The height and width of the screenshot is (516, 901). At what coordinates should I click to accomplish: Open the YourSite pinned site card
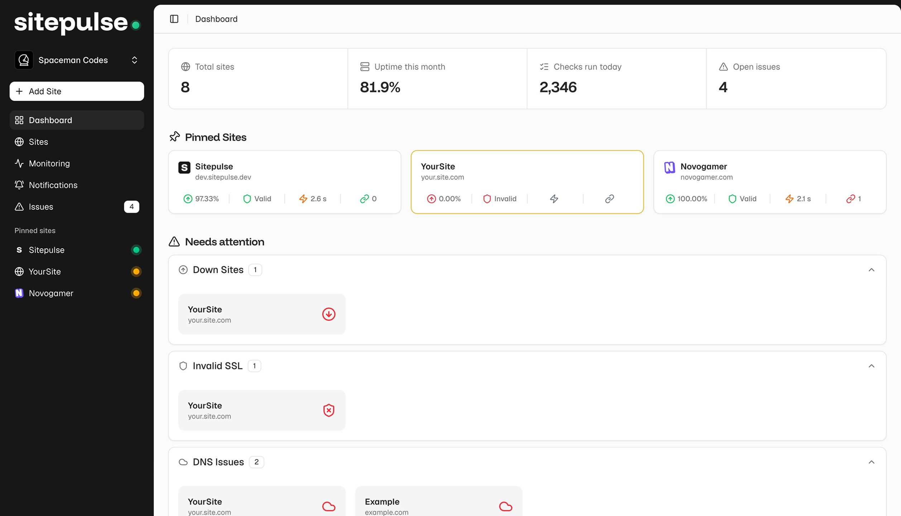[527, 182]
